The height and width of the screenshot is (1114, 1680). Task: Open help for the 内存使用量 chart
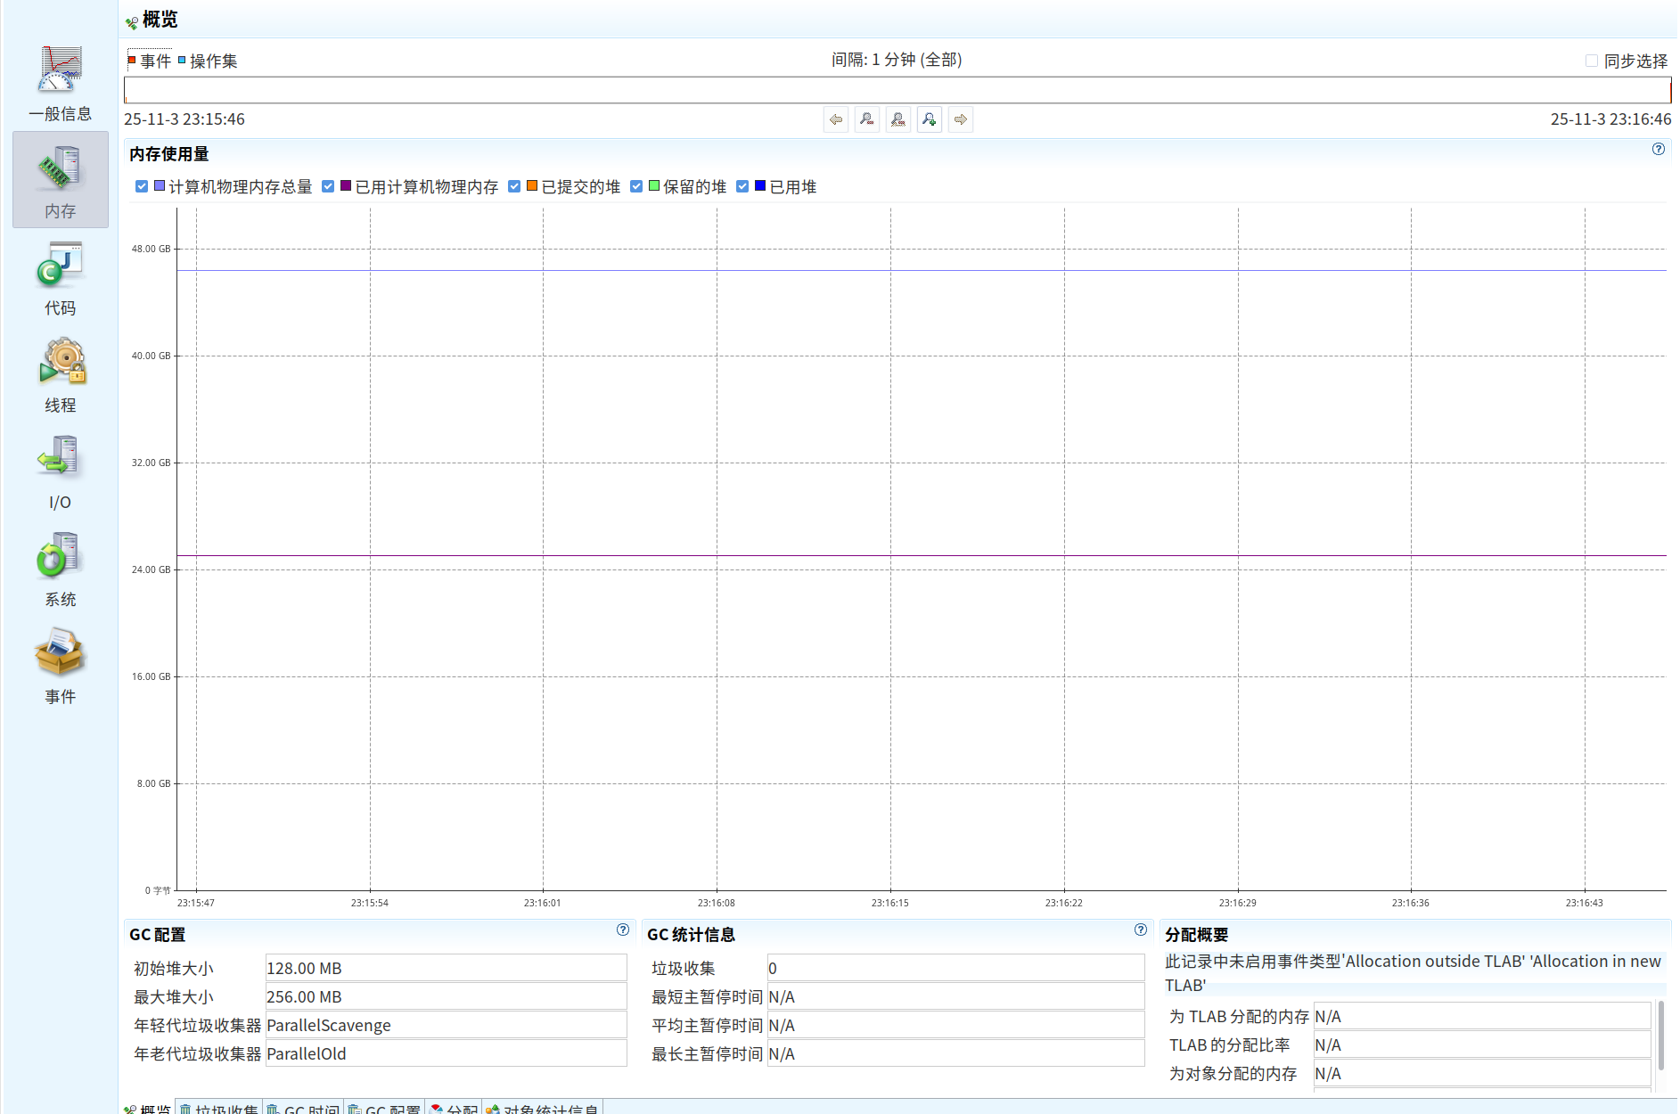(x=1658, y=150)
